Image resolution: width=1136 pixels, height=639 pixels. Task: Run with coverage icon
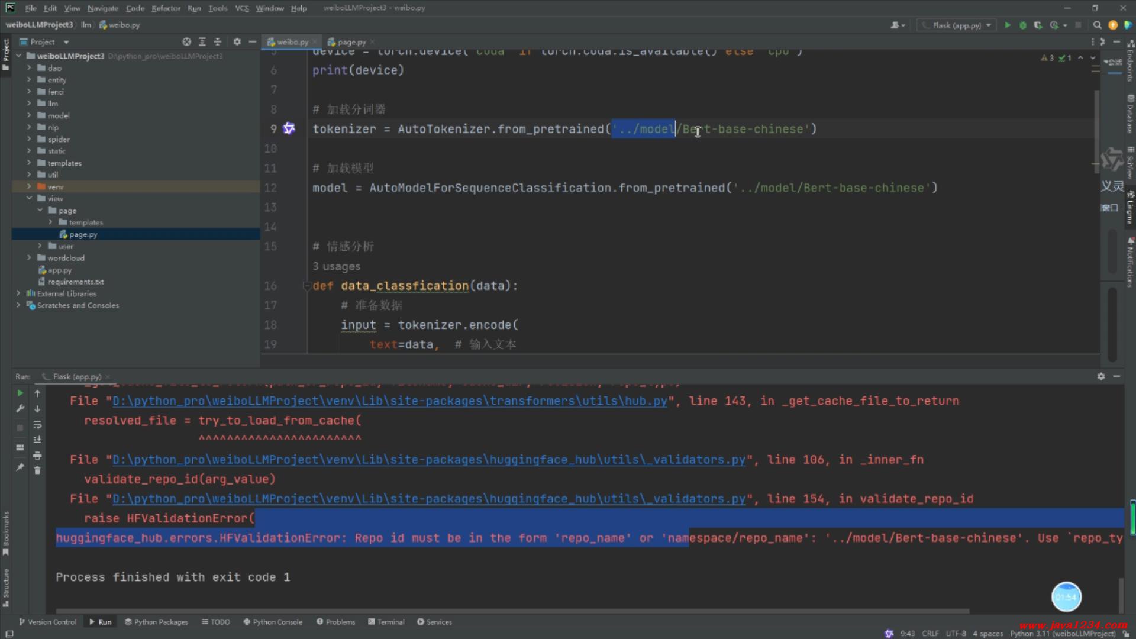tap(1038, 25)
